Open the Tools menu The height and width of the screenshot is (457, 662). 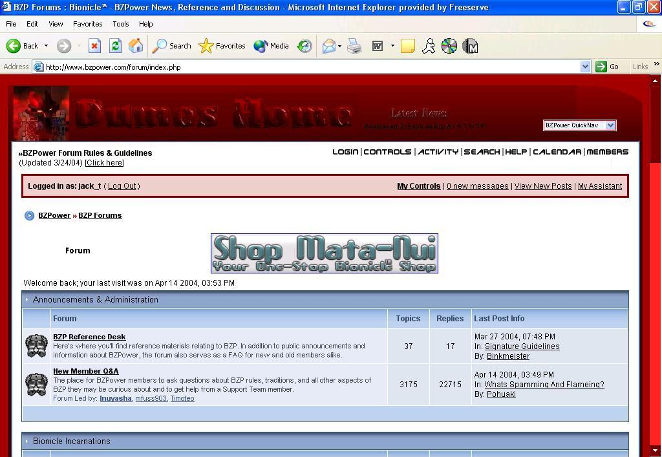(121, 24)
